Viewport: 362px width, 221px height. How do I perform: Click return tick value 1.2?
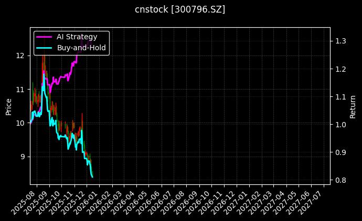click(x=340, y=69)
